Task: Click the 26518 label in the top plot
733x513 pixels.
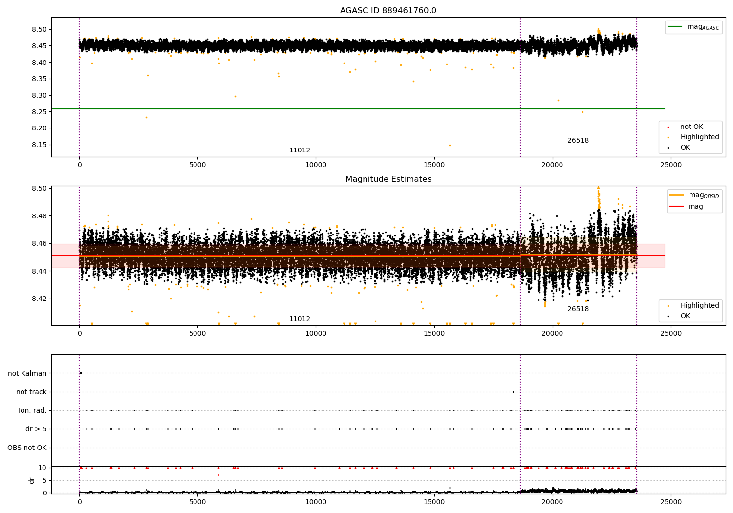Action: [x=578, y=141]
